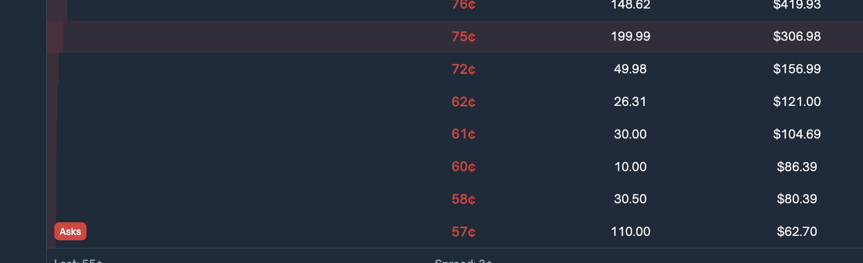This screenshot has height=263, width=863.
Task: Select the 110.00 shares quantity
Action: coord(630,232)
